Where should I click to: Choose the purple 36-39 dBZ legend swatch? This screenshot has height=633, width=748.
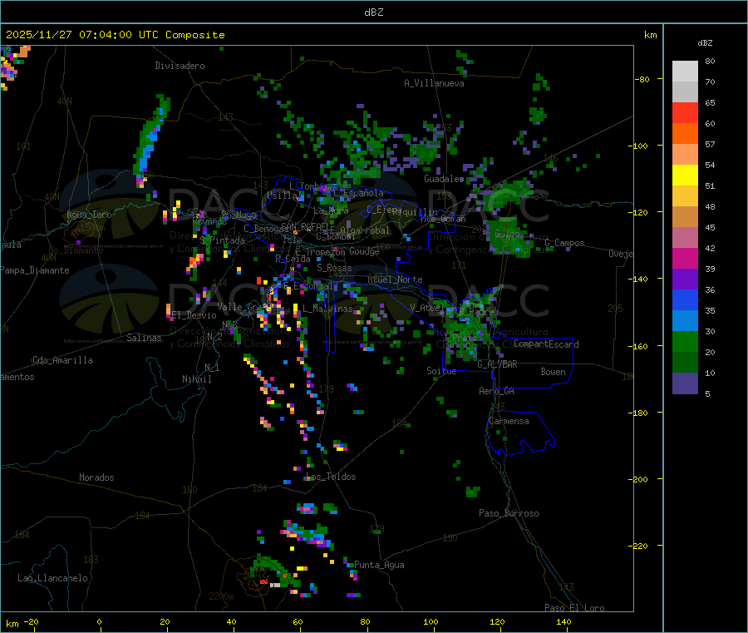click(685, 279)
